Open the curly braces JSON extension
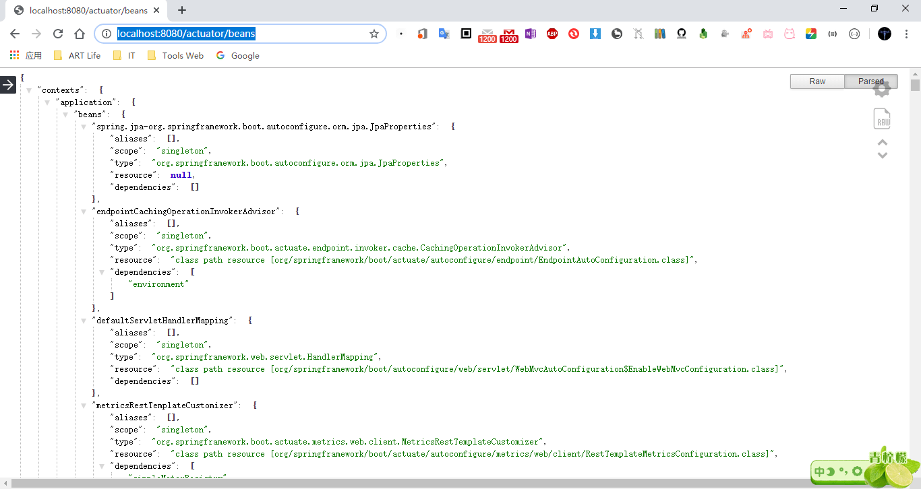921x489 pixels. 833,34
